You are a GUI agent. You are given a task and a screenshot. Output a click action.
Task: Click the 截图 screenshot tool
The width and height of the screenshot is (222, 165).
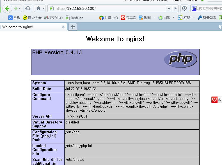145,18
